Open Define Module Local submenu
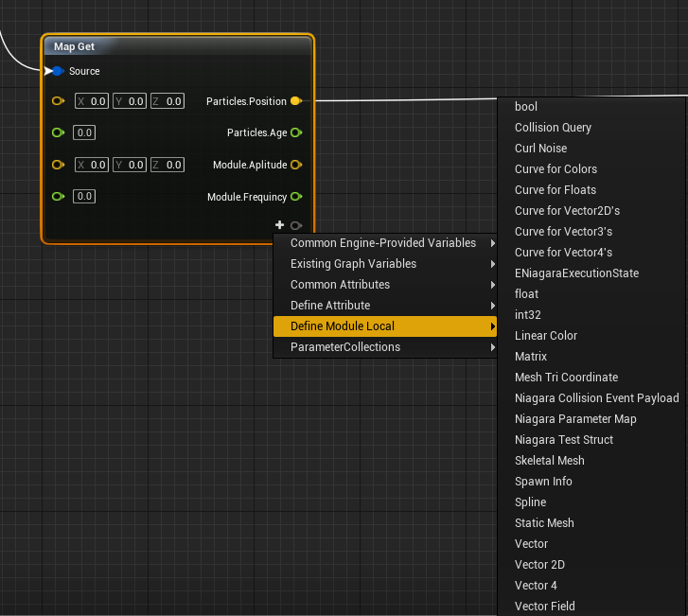Screen dimensions: 688x616 [385, 326]
